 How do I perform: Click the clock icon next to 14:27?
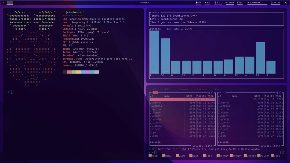tap(272, 3)
